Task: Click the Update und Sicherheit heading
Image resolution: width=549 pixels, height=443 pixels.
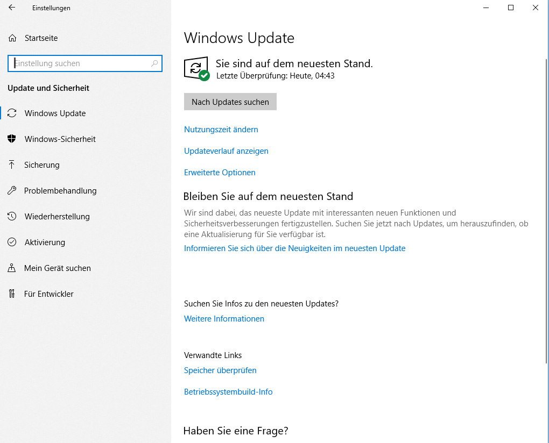Action: [x=48, y=88]
